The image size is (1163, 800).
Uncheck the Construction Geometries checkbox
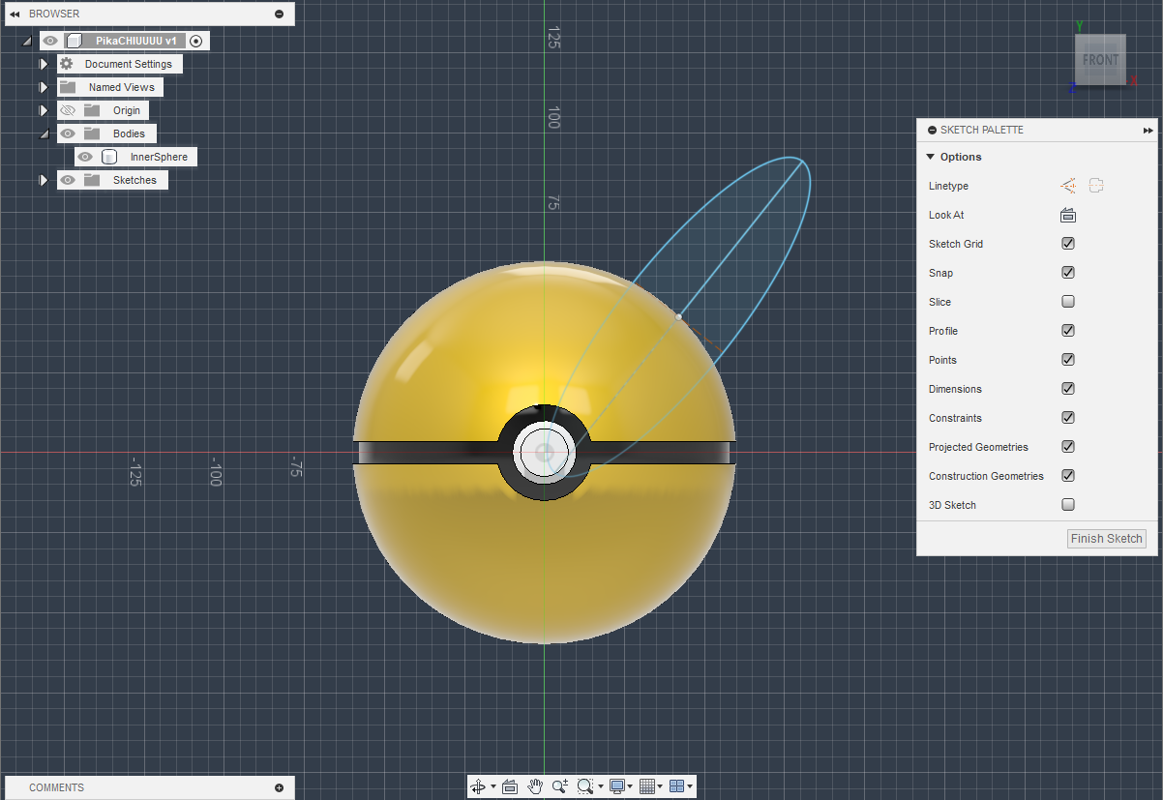click(1068, 476)
